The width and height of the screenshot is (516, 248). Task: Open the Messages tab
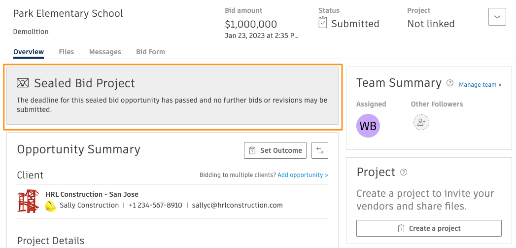click(x=105, y=52)
